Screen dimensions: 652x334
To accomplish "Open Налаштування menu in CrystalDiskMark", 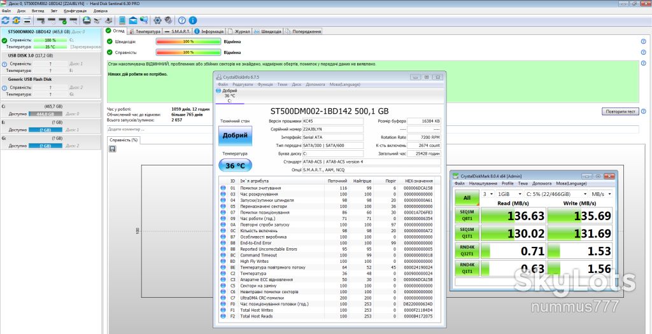I will pos(483,183).
